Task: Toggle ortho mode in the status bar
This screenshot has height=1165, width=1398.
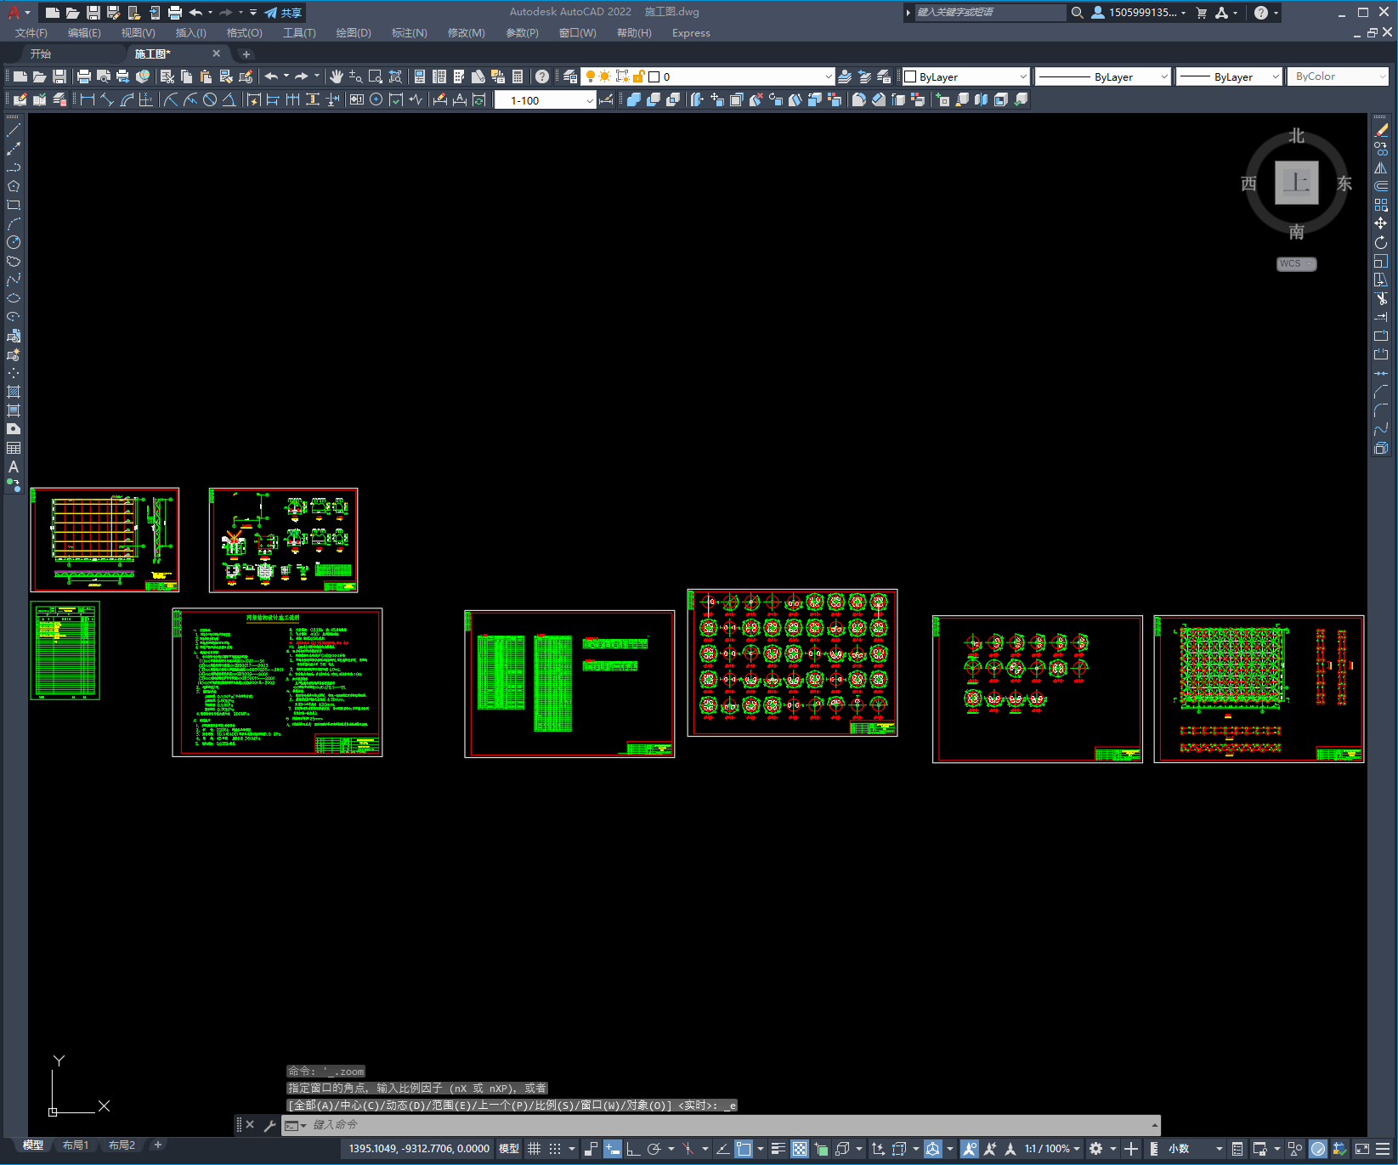Action: click(x=633, y=1149)
